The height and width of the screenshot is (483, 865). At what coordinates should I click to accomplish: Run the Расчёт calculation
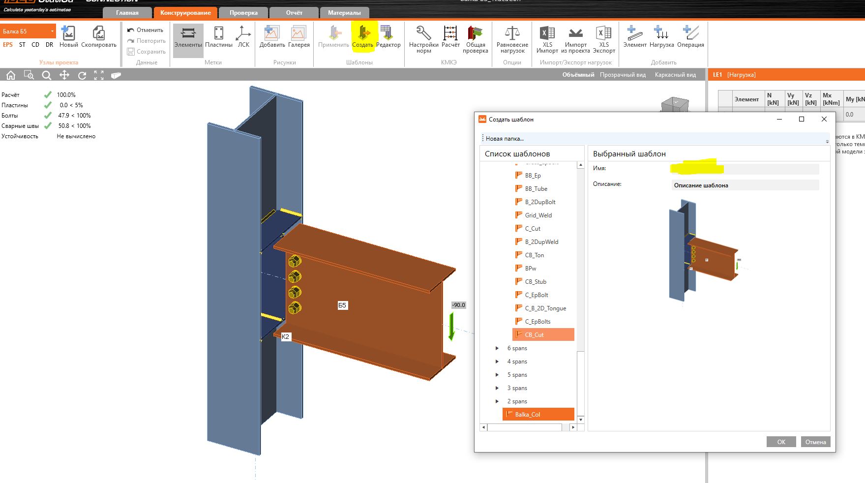(450, 34)
